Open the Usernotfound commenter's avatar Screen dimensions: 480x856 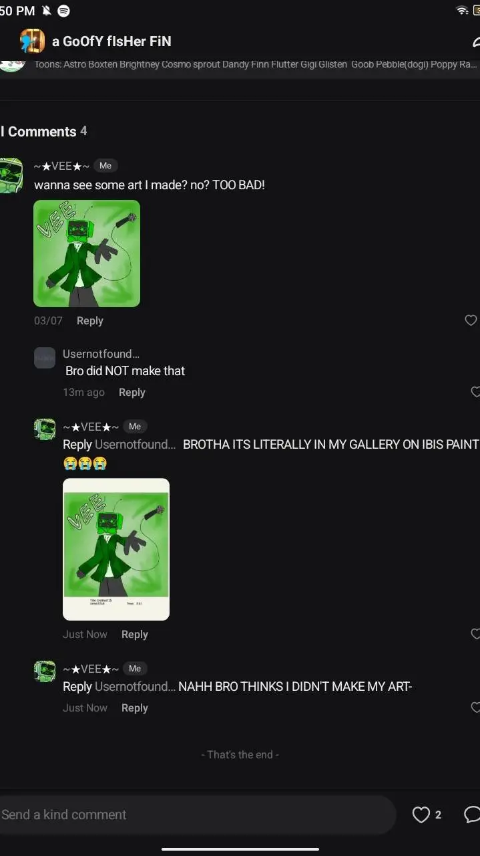45,358
